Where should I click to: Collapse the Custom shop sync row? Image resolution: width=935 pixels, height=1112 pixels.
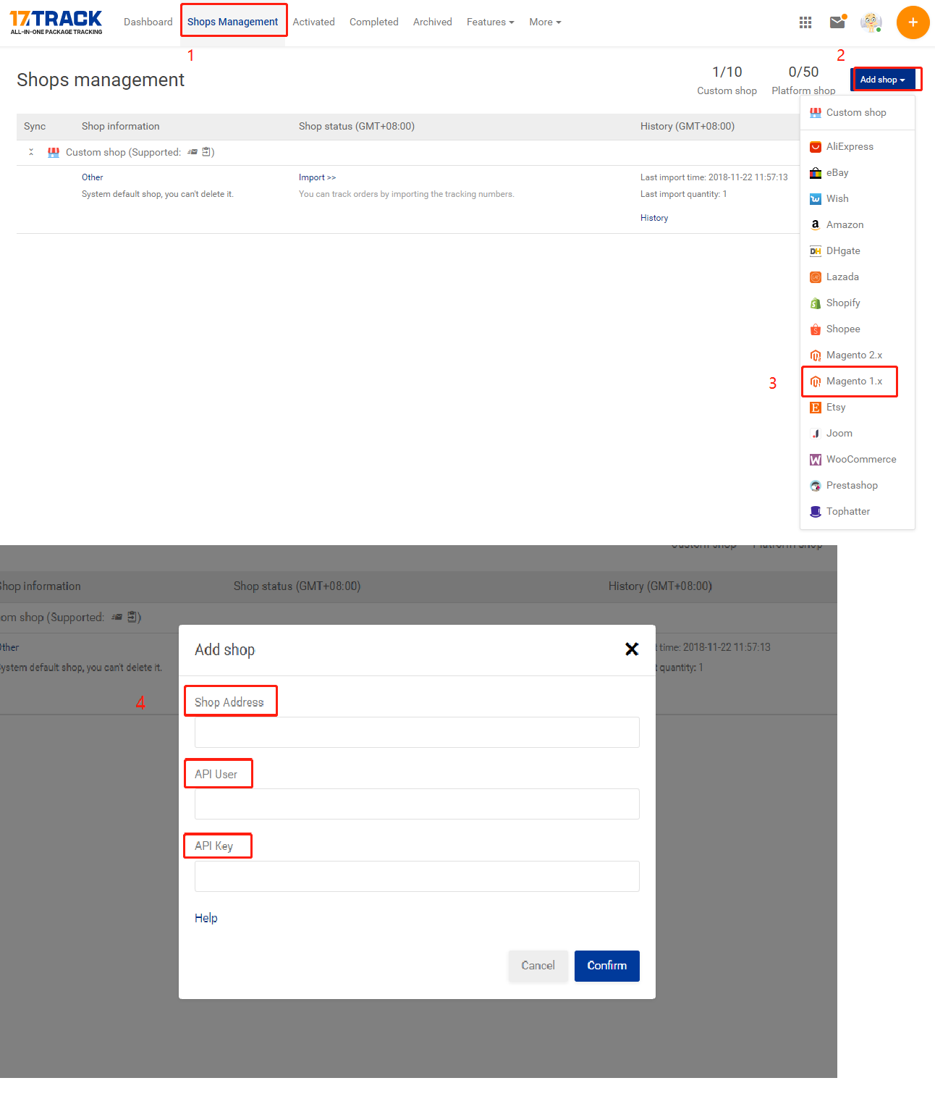click(31, 152)
